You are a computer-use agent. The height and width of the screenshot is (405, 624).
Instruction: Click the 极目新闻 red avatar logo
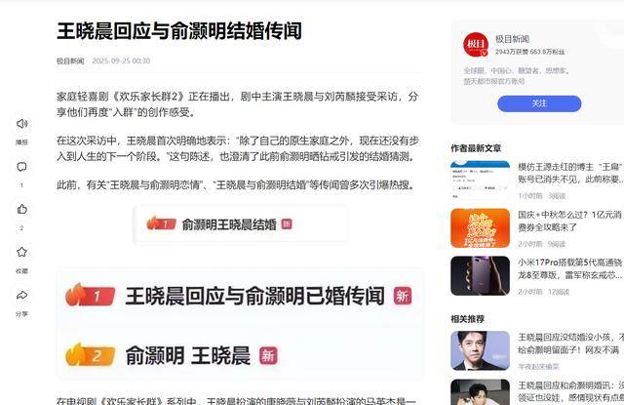(x=476, y=44)
